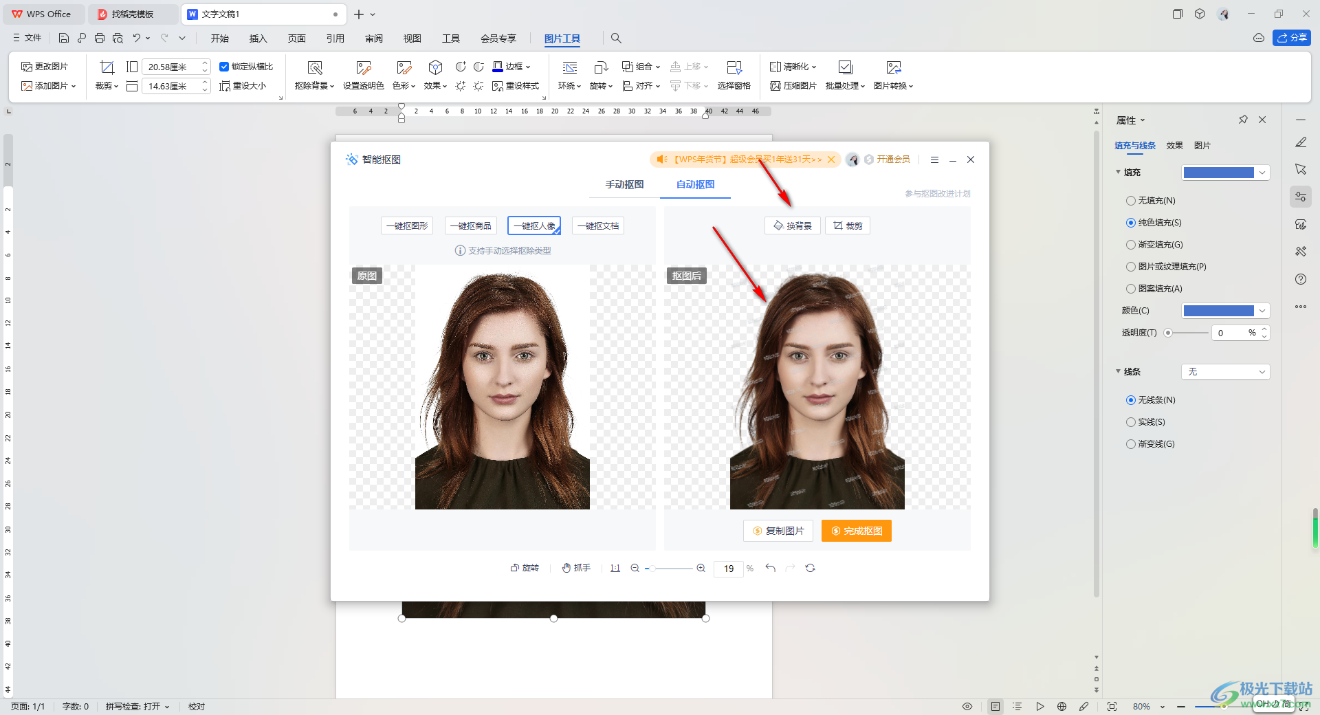Click Change Background (换背景) button
1320x715 pixels.
click(x=793, y=225)
